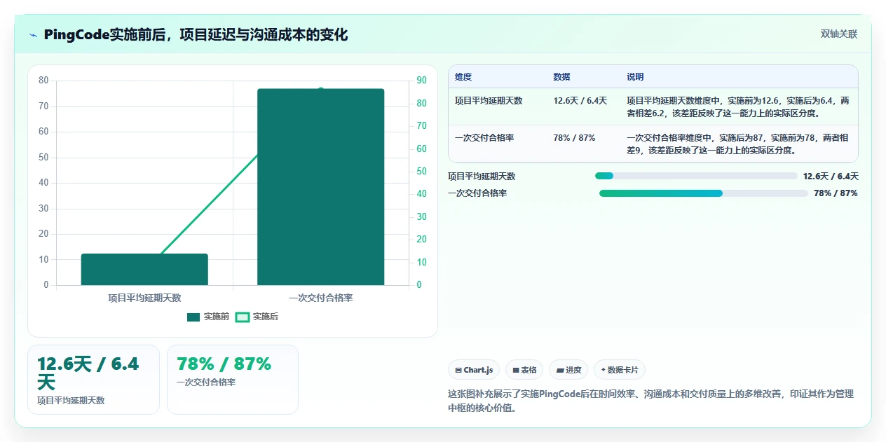Toggle the 实施前 legend item
Image resolution: width=886 pixels, height=442 pixels.
click(x=208, y=317)
